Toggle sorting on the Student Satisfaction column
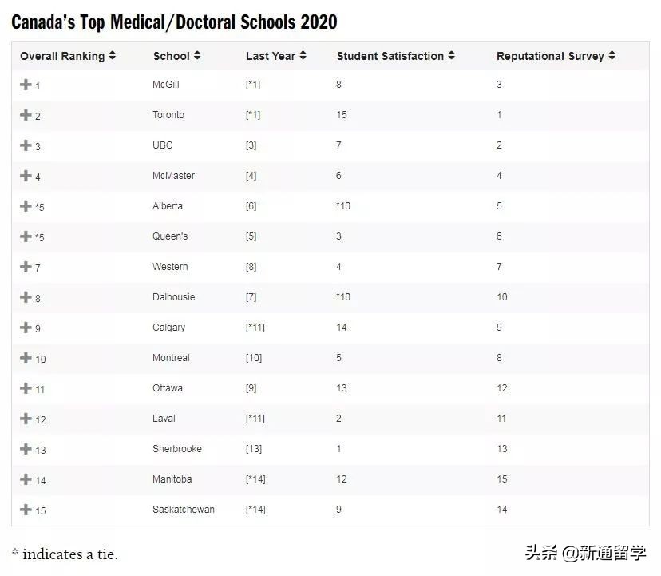The image size is (661, 576). click(x=452, y=56)
